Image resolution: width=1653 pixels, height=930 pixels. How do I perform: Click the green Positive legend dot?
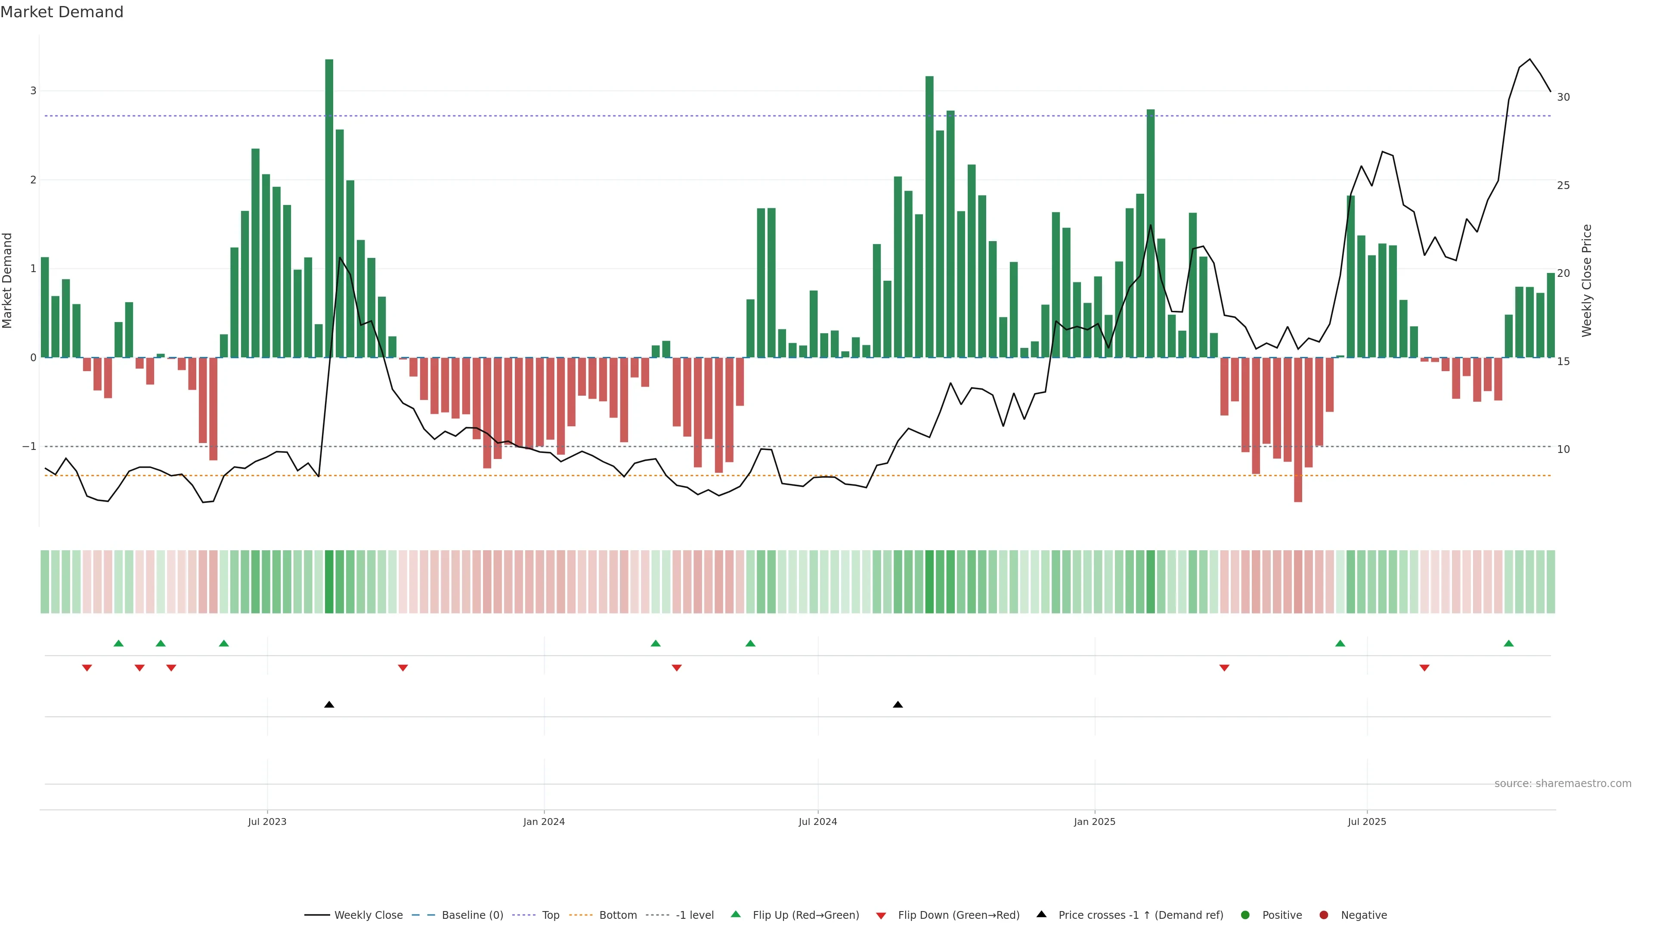click(x=1245, y=915)
